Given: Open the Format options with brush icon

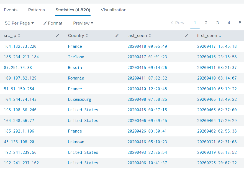Looking at the screenshot, I should (53, 23).
